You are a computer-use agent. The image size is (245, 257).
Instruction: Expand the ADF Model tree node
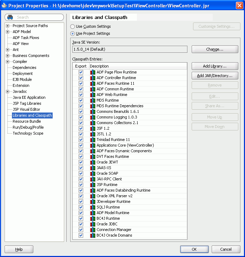click(x=7, y=32)
